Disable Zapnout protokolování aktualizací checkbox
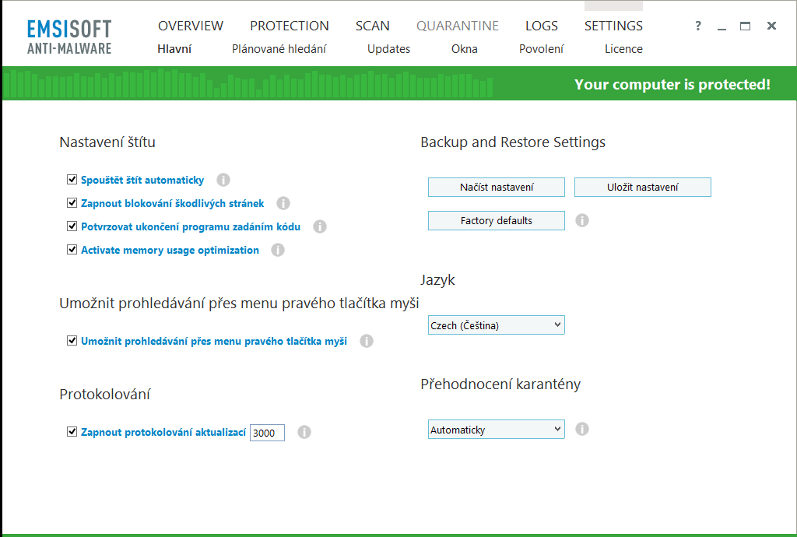The height and width of the screenshot is (537, 797). coord(72,432)
